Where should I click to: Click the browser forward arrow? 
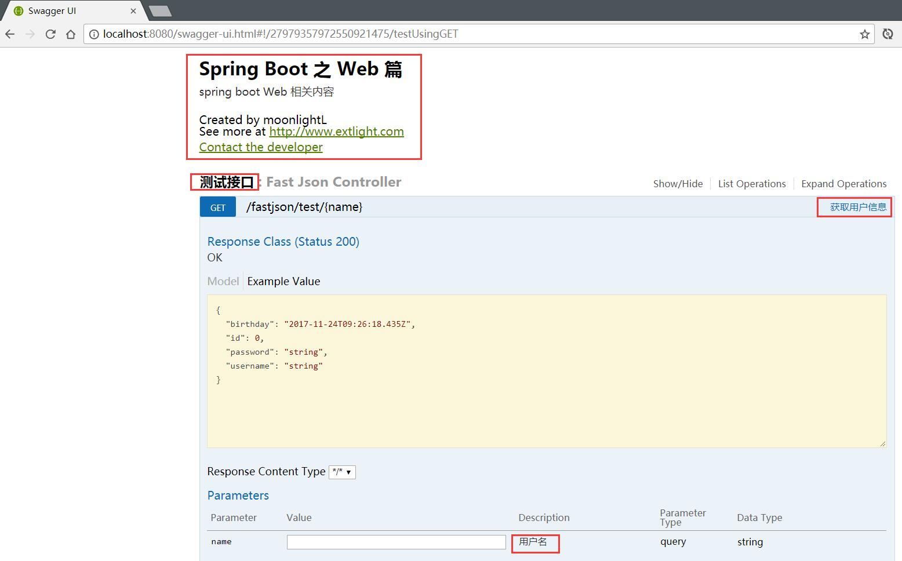(x=30, y=34)
